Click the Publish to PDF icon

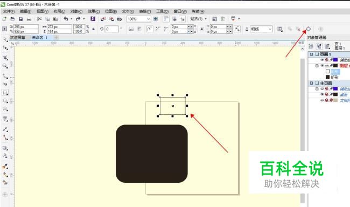[x=120, y=19]
